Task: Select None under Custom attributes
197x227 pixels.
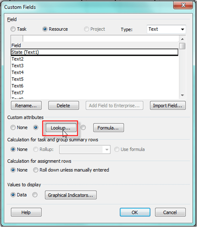Action: pyautogui.click(x=13, y=128)
